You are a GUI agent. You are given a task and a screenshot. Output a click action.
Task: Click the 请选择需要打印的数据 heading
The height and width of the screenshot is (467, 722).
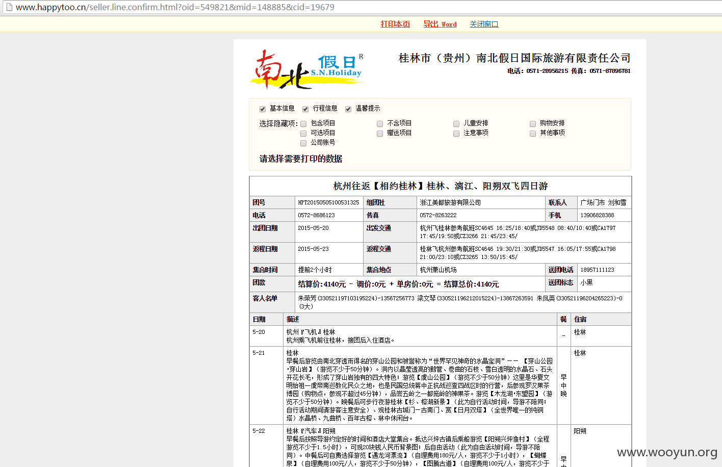pyautogui.click(x=301, y=159)
